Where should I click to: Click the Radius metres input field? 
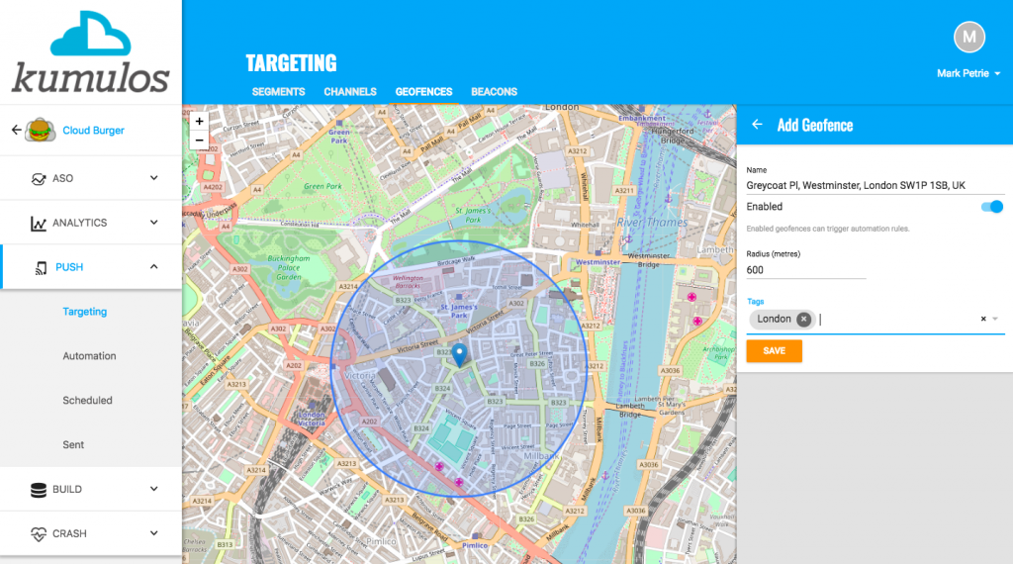pyautogui.click(x=805, y=271)
